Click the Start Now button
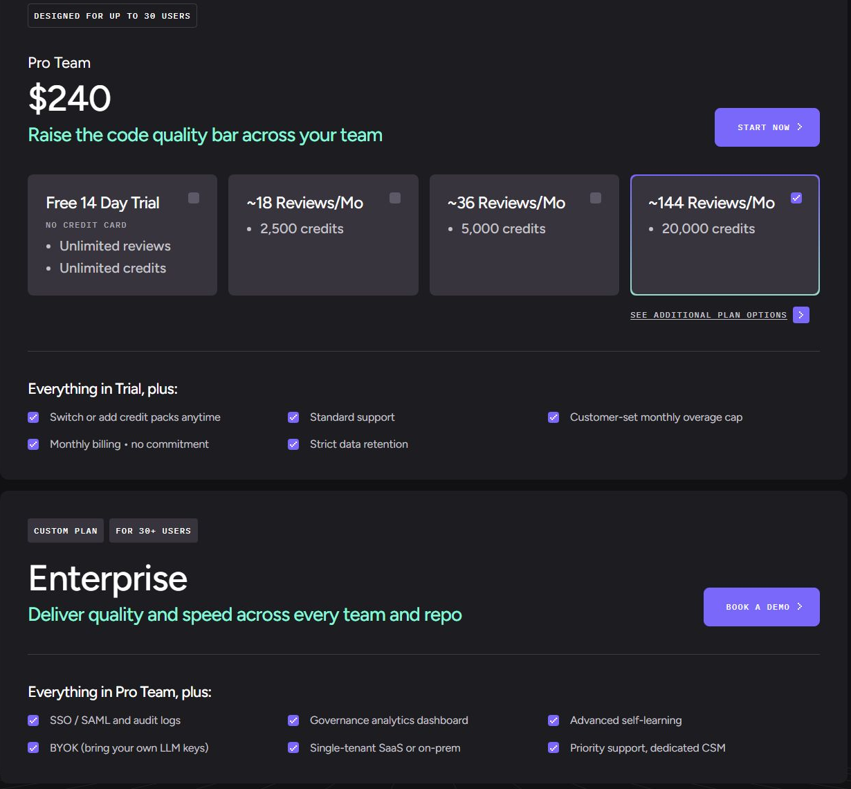 click(767, 127)
